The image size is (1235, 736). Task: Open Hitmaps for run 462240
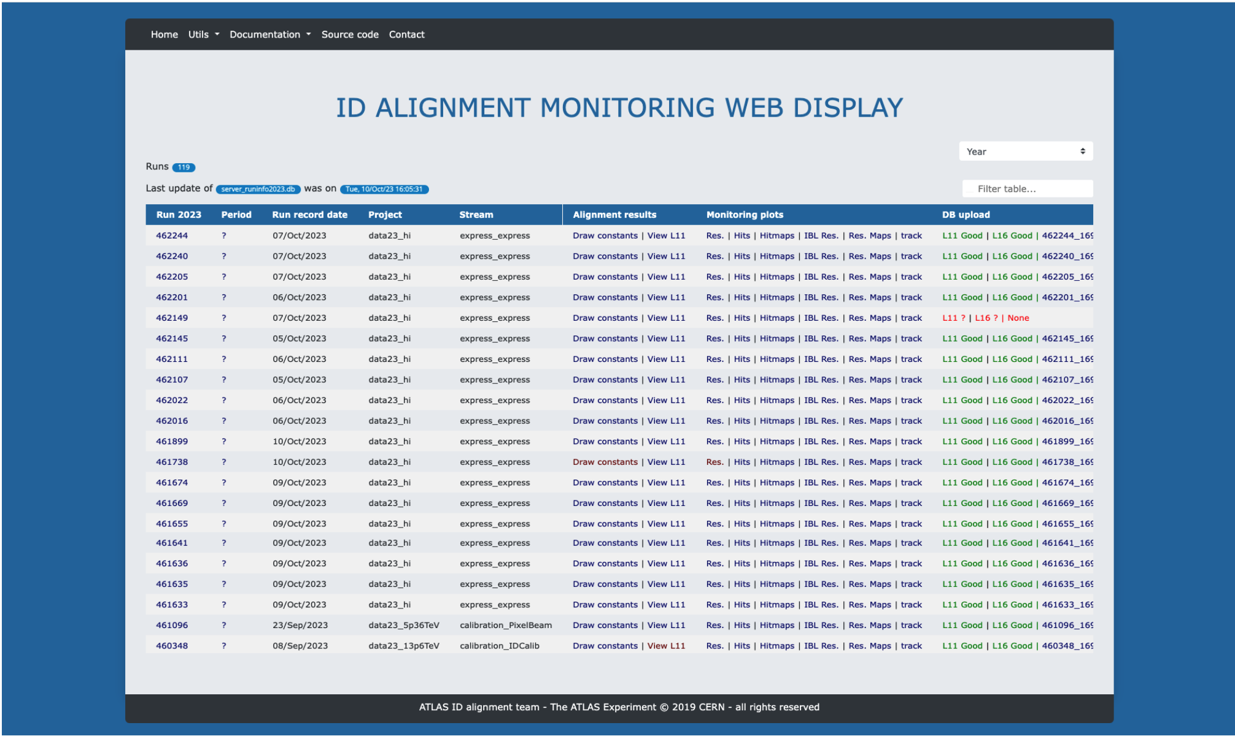click(777, 256)
